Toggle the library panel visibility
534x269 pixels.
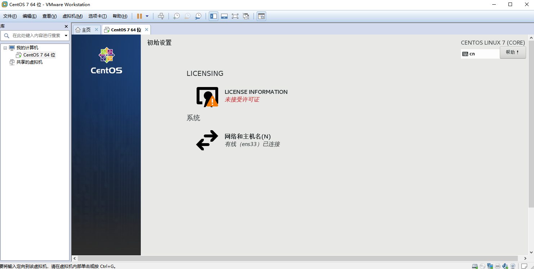click(x=213, y=16)
